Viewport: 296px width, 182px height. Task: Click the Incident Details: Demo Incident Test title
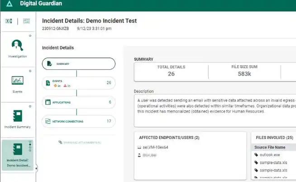click(89, 20)
